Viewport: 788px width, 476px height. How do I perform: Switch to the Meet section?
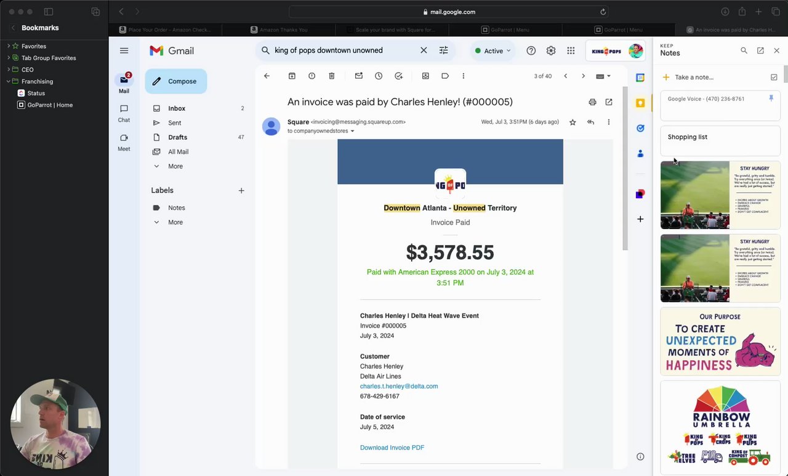point(124,142)
